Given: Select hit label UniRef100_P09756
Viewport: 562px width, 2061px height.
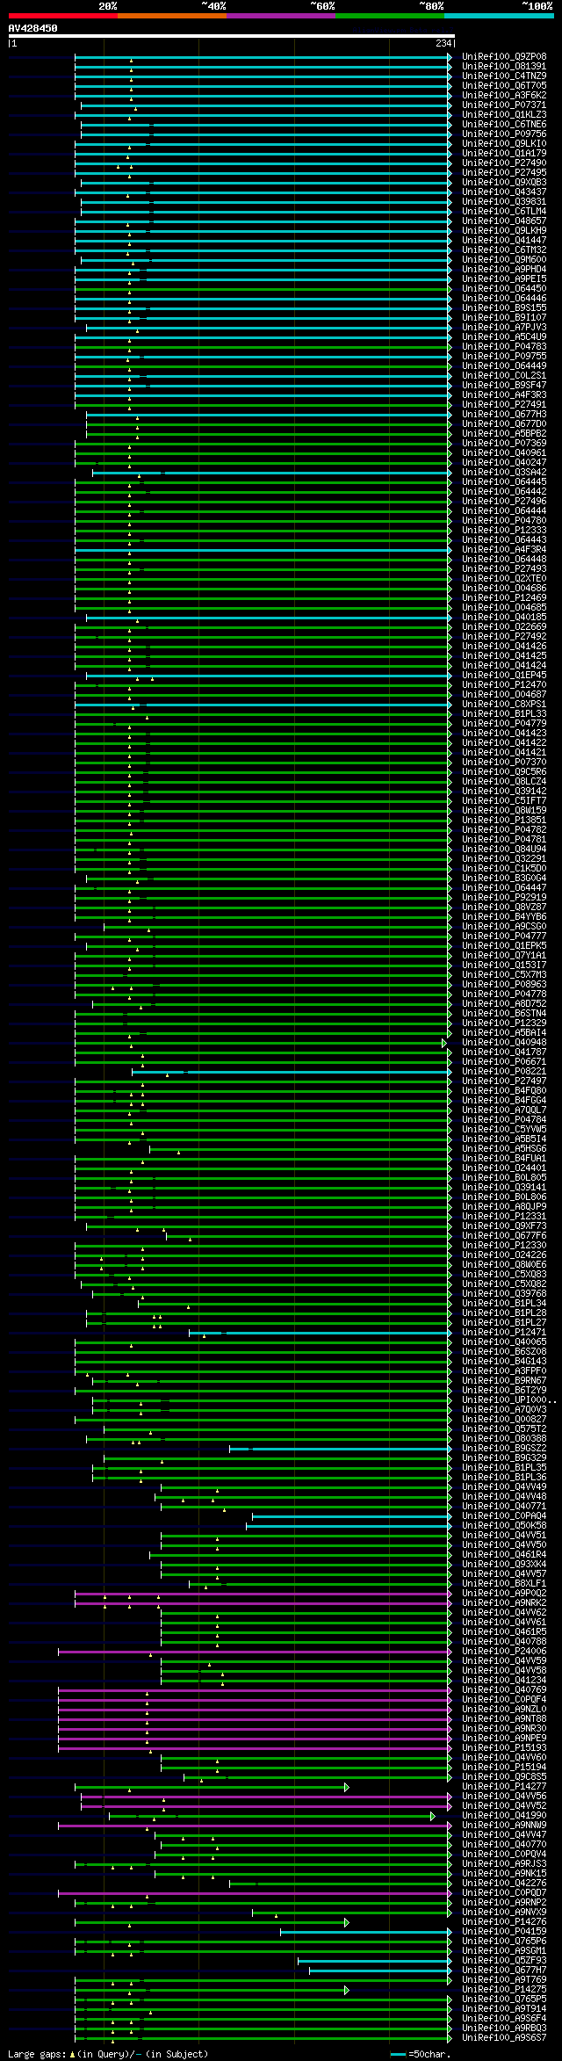Looking at the screenshot, I should pyautogui.click(x=504, y=134).
